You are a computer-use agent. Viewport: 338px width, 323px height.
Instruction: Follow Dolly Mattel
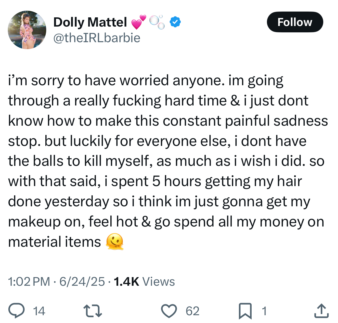pyautogui.click(x=295, y=22)
